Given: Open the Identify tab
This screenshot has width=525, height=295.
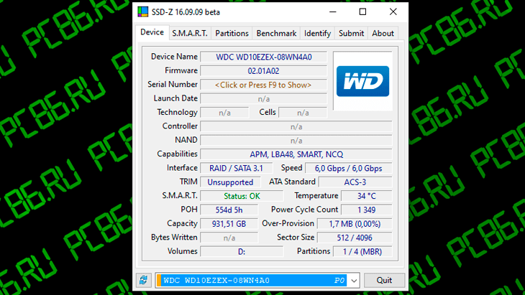Looking at the screenshot, I should (317, 34).
